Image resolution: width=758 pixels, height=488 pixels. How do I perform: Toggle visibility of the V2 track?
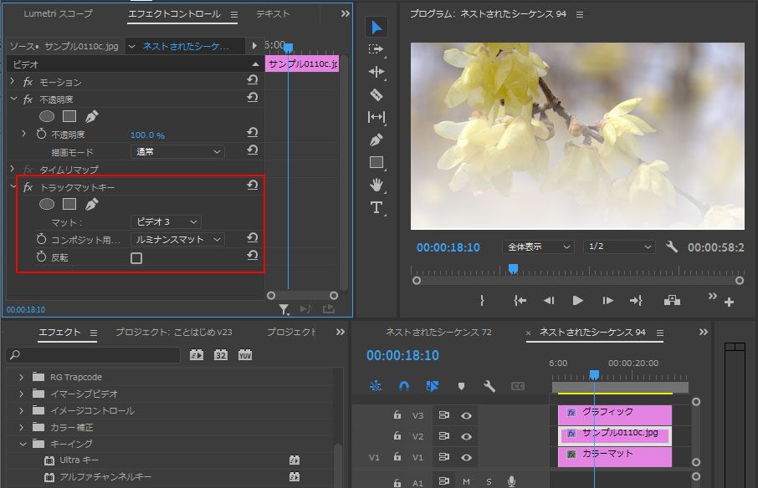(x=467, y=436)
